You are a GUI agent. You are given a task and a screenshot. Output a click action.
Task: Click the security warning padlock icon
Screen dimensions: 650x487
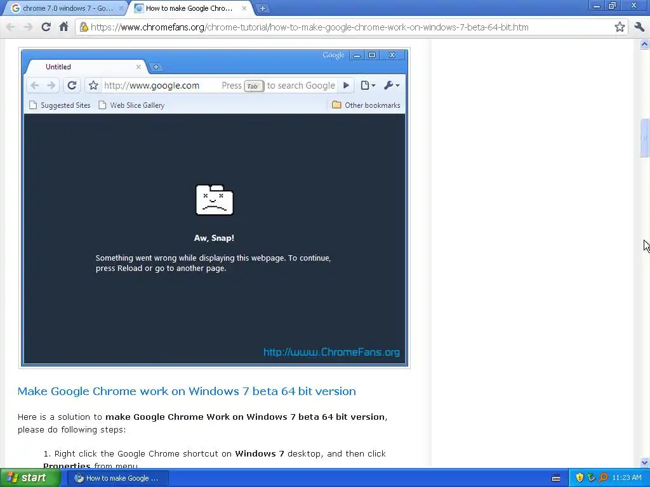click(x=84, y=27)
